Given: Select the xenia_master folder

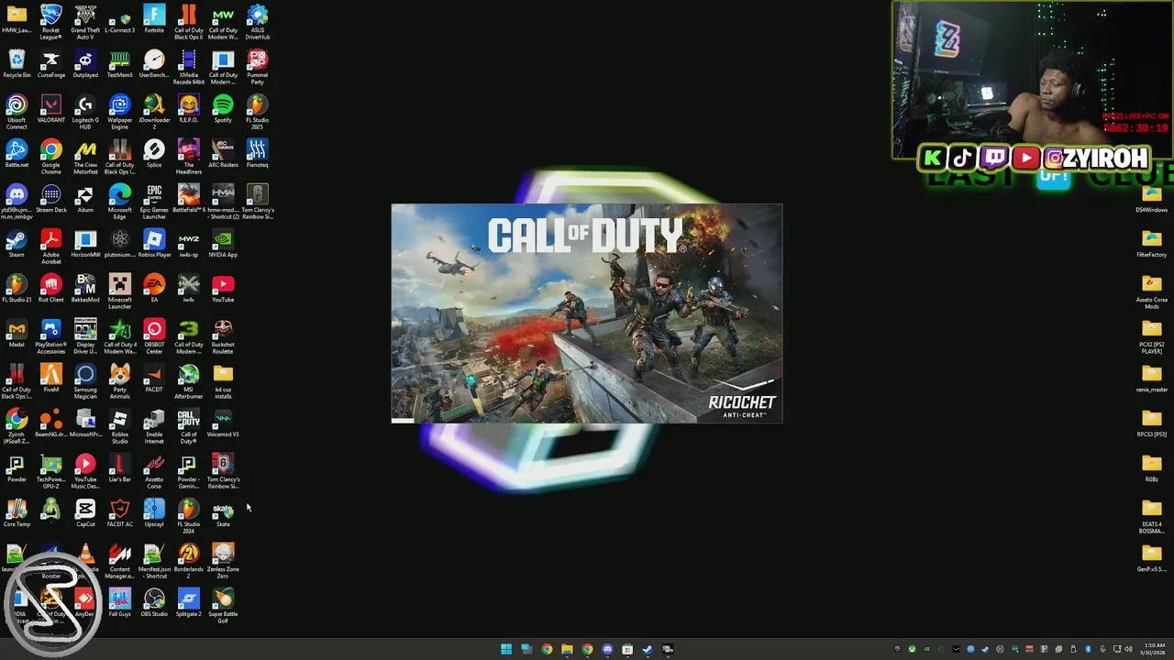Looking at the screenshot, I should 1151,379.
